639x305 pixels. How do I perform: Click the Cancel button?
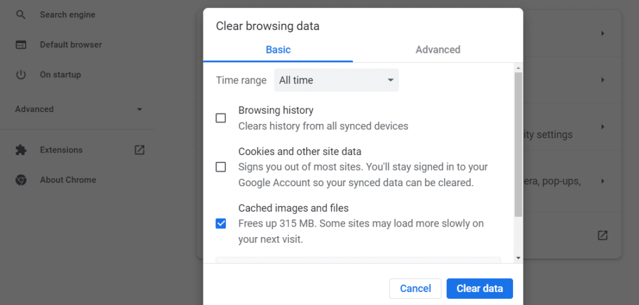tap(416, 288)
